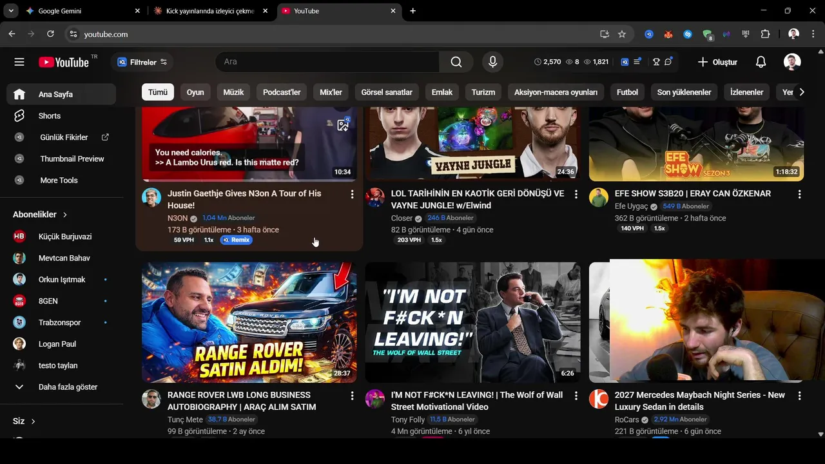The width and height of the screenshot is (825, 464).
Task: Click the vidIQ chat bubble icon
Action: tap(668, 62)
